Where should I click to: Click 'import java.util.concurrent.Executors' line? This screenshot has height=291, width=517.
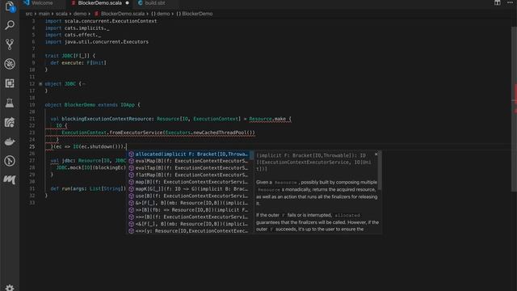[x=97, y=42]
